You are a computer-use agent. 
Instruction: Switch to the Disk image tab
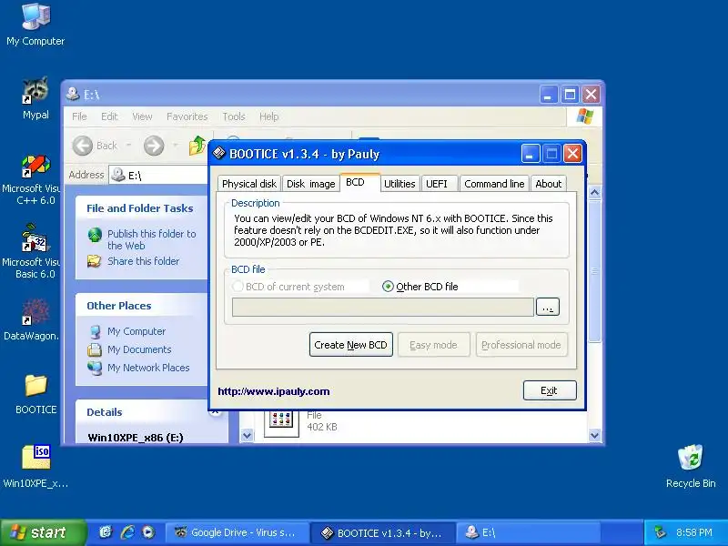pyautogui.click(x=310, y=184)
